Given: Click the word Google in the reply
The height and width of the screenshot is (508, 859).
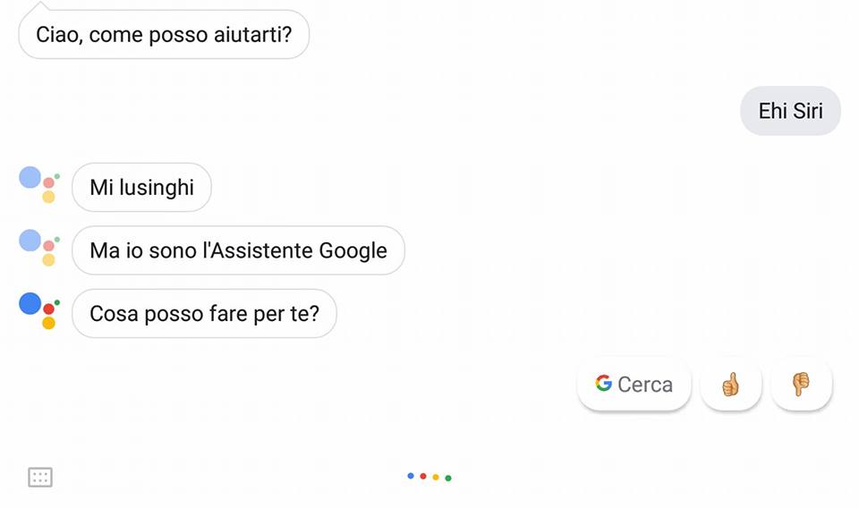Looking at the screenshot, I should [353, 251].
